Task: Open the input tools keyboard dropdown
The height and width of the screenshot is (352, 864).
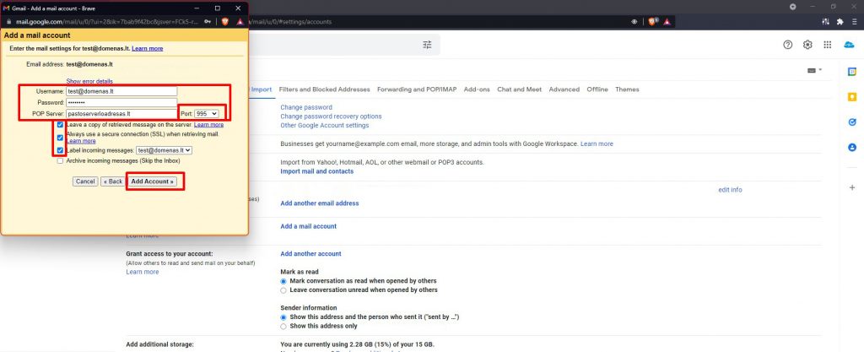Action: pyautogui.click(x=814, y=70)
